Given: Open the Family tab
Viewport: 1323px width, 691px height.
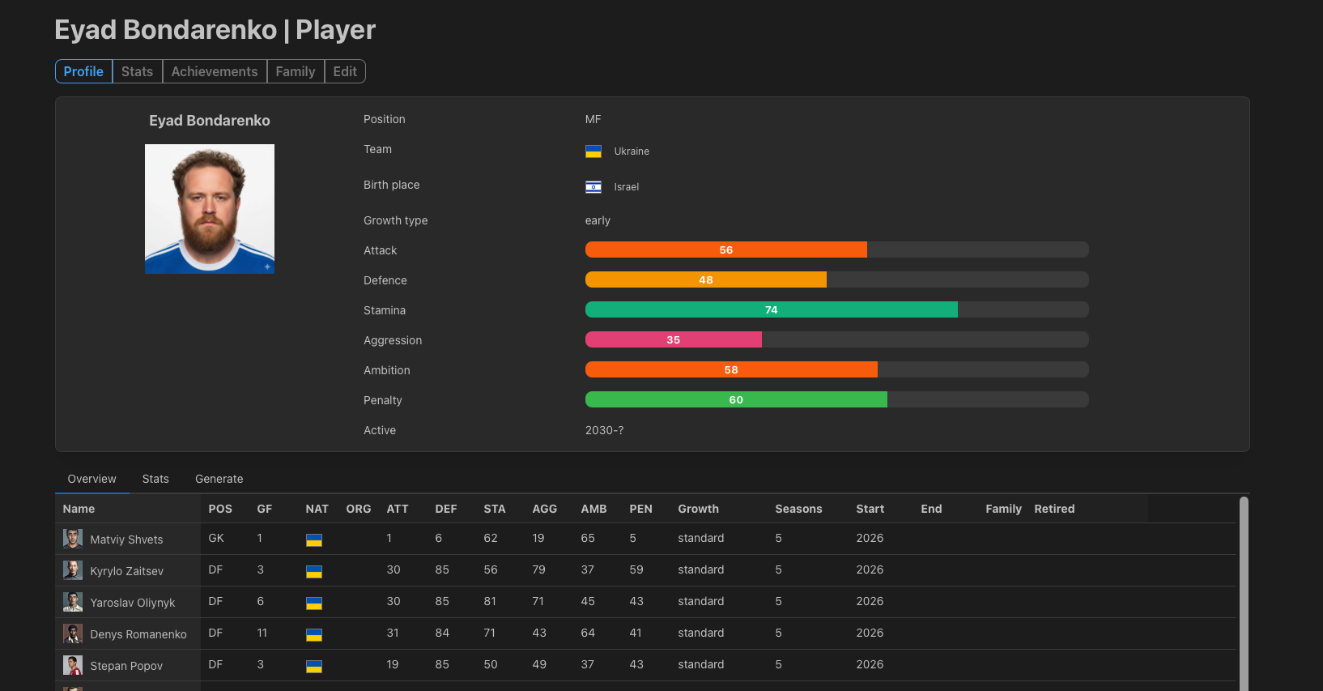Looking at the screenshot, I should [x=296, y=71].
